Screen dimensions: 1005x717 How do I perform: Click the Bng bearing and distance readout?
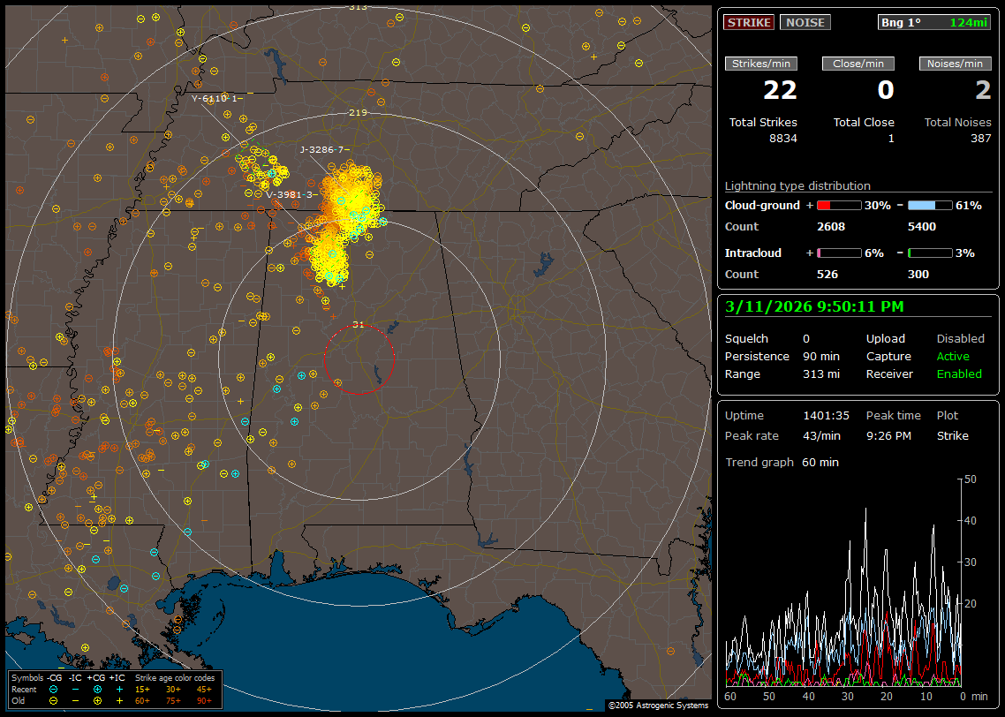934,22
